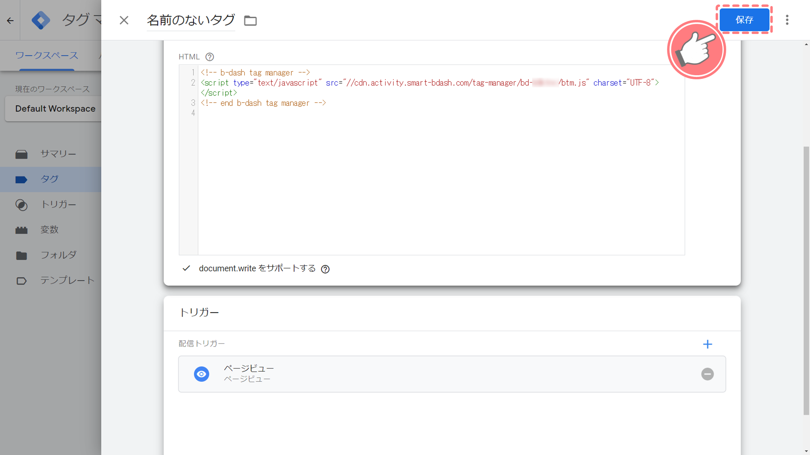Switch to ワークスペース tab
The width and height of the screenshot is (810, 455).
pos(47,55)
